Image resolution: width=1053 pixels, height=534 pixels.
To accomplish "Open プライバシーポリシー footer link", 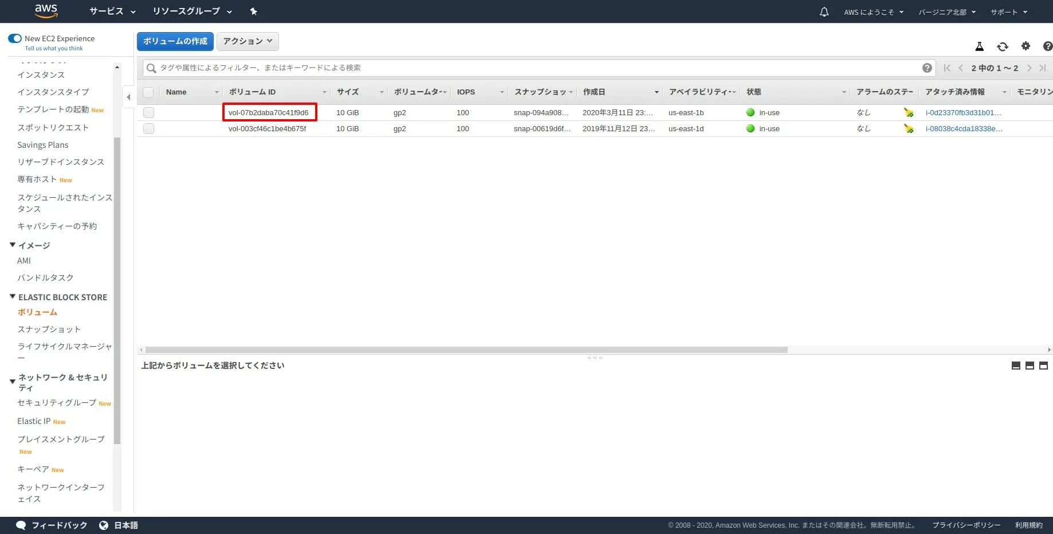I will [x=966, y=525].
